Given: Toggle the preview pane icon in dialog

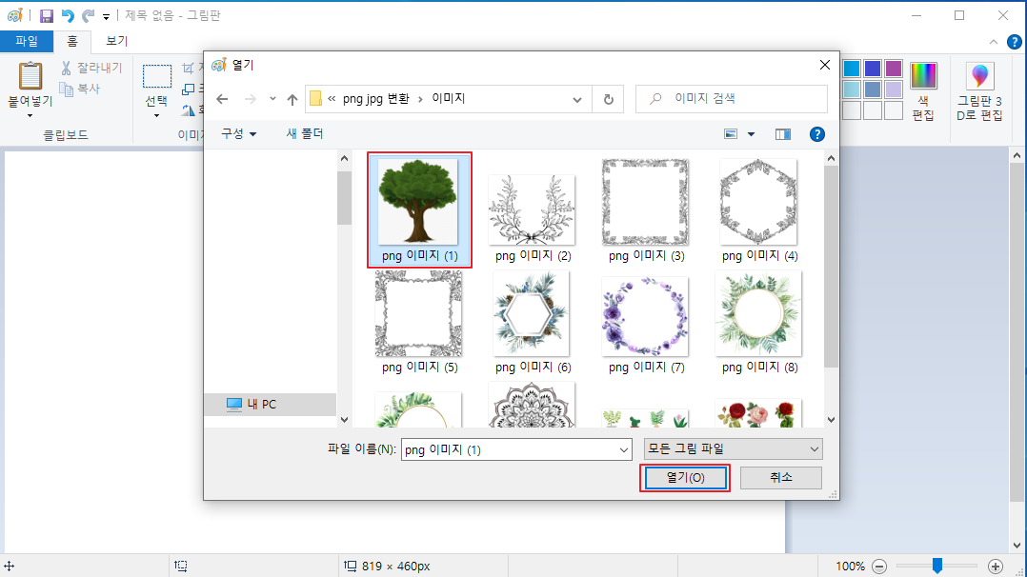Looking at the screenshot, I should pyautogui.click(x=782, y=133).
